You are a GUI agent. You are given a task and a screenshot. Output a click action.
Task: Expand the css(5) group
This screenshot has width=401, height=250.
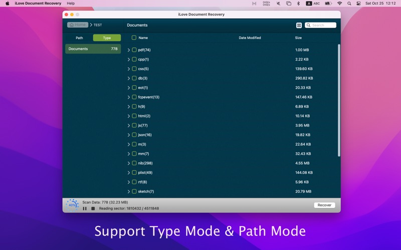click(129, 69)
